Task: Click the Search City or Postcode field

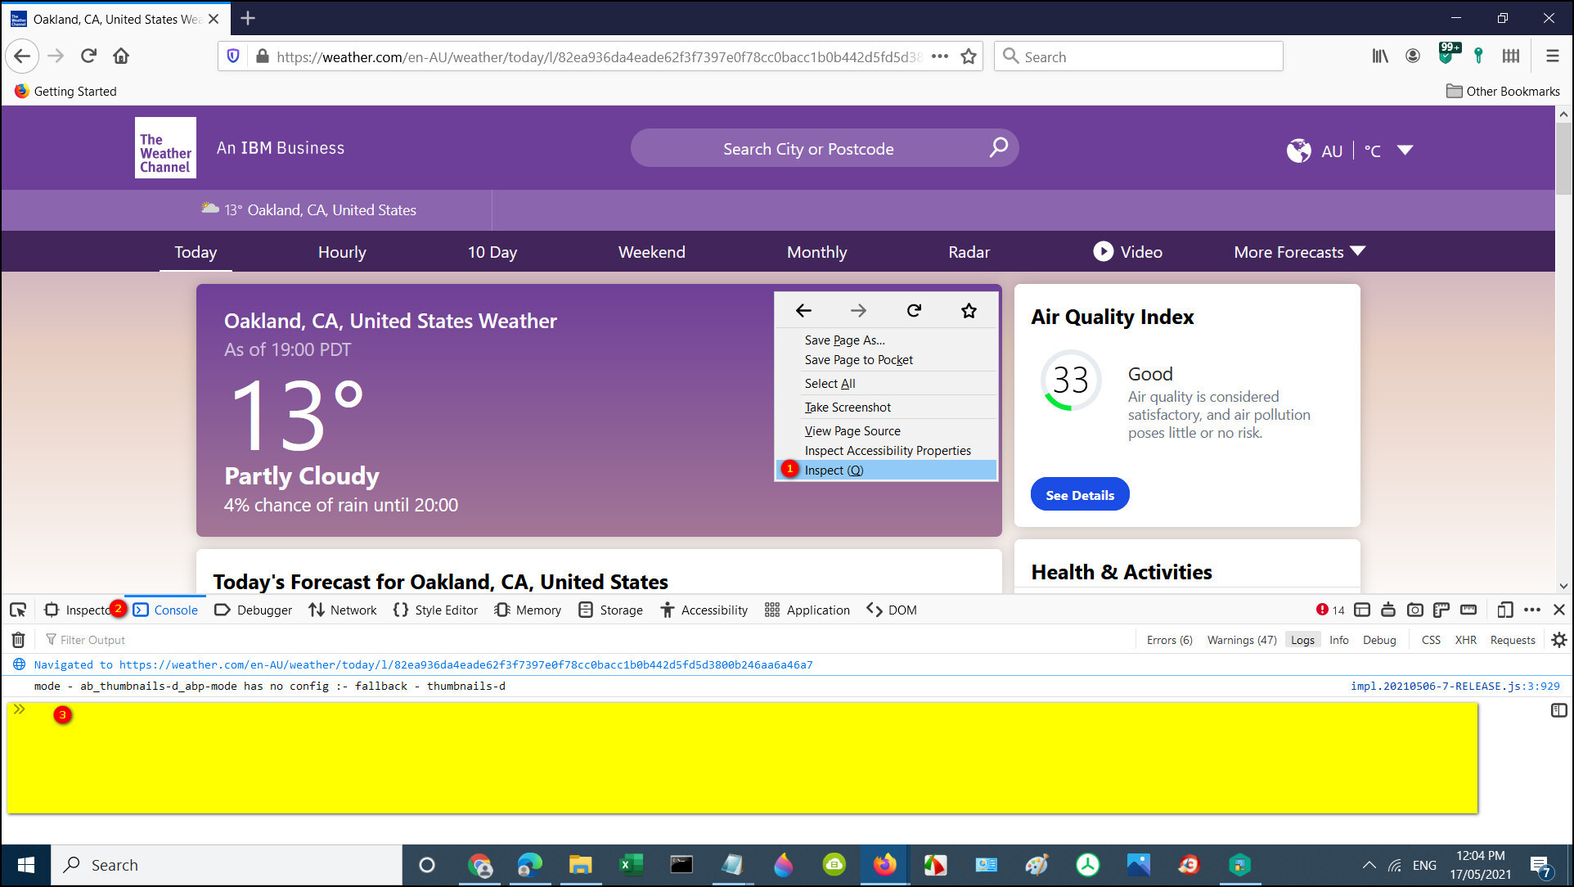Action: pyautogui.click(x=808, y=149)
